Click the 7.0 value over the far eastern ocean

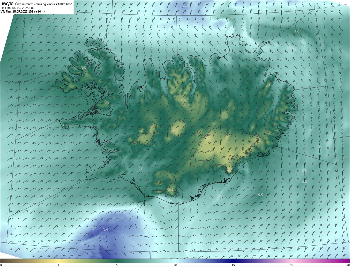pyautogui.click(x=345, y=158)
